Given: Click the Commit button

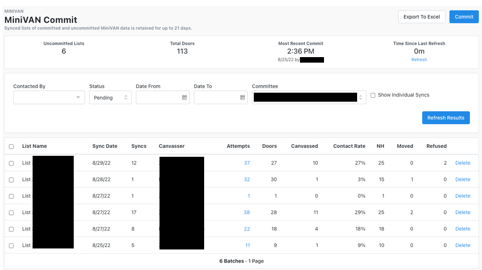Looking at the screenshot, I should pyautogui.click(x=464, y=17).
